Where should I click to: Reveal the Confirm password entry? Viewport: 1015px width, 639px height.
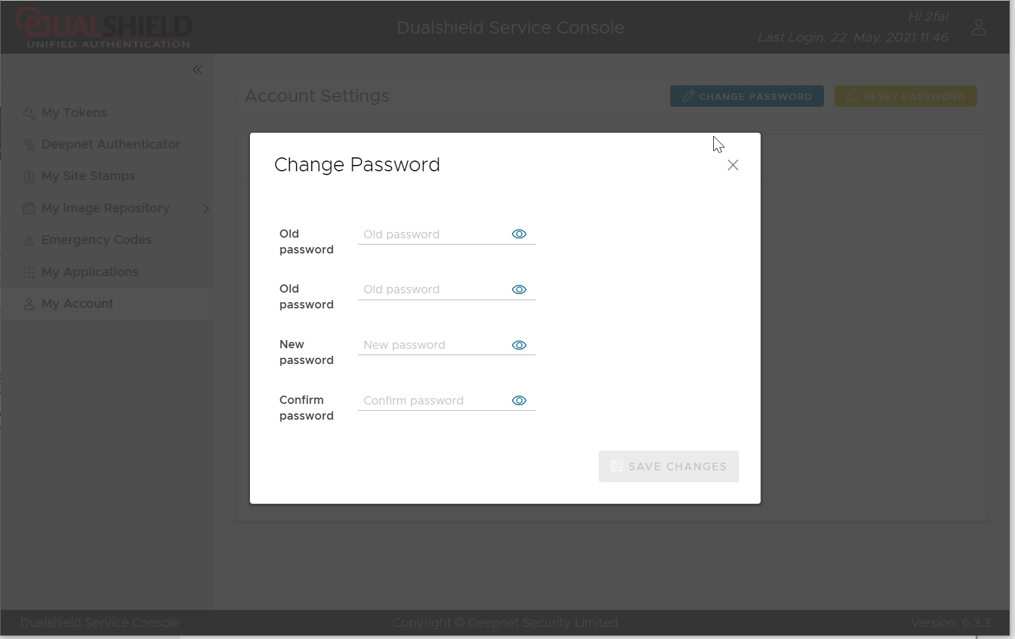tap(519, 401)
